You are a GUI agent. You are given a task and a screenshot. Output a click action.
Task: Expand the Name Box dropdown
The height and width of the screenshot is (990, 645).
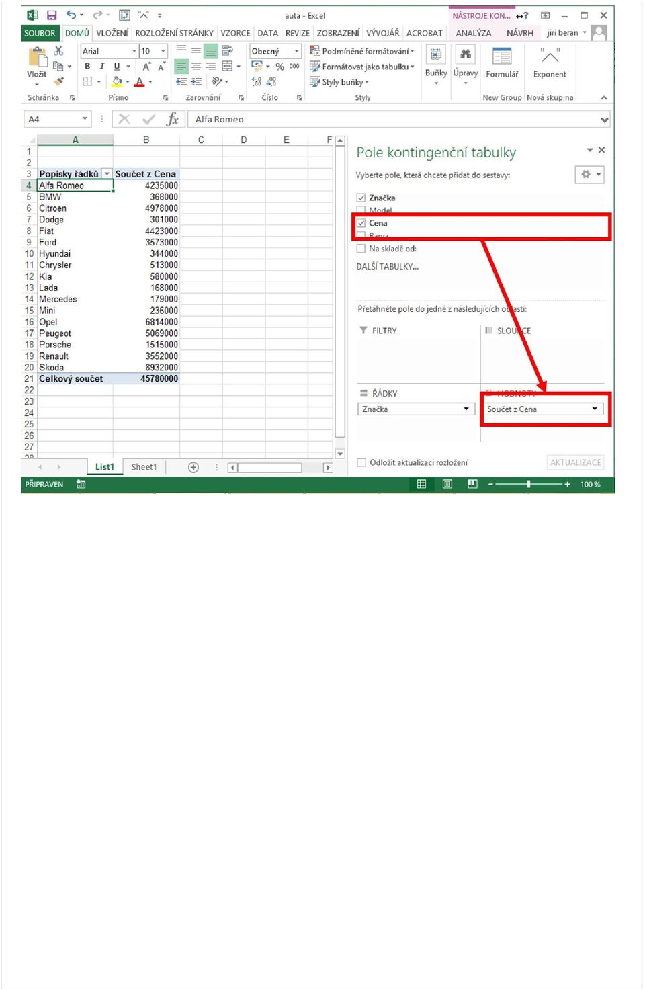tap(85, 120)
